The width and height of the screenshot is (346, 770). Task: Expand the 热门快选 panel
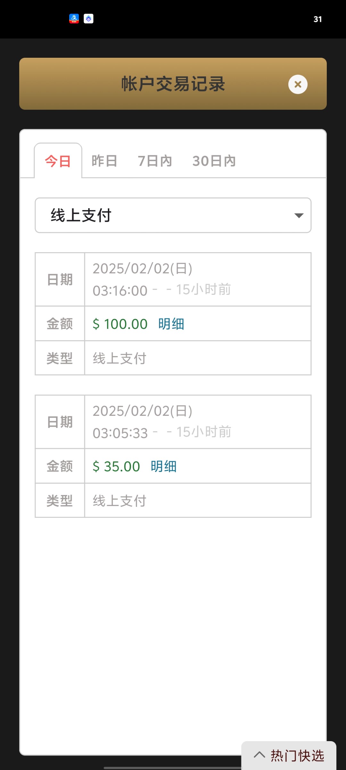coord(297,756)
